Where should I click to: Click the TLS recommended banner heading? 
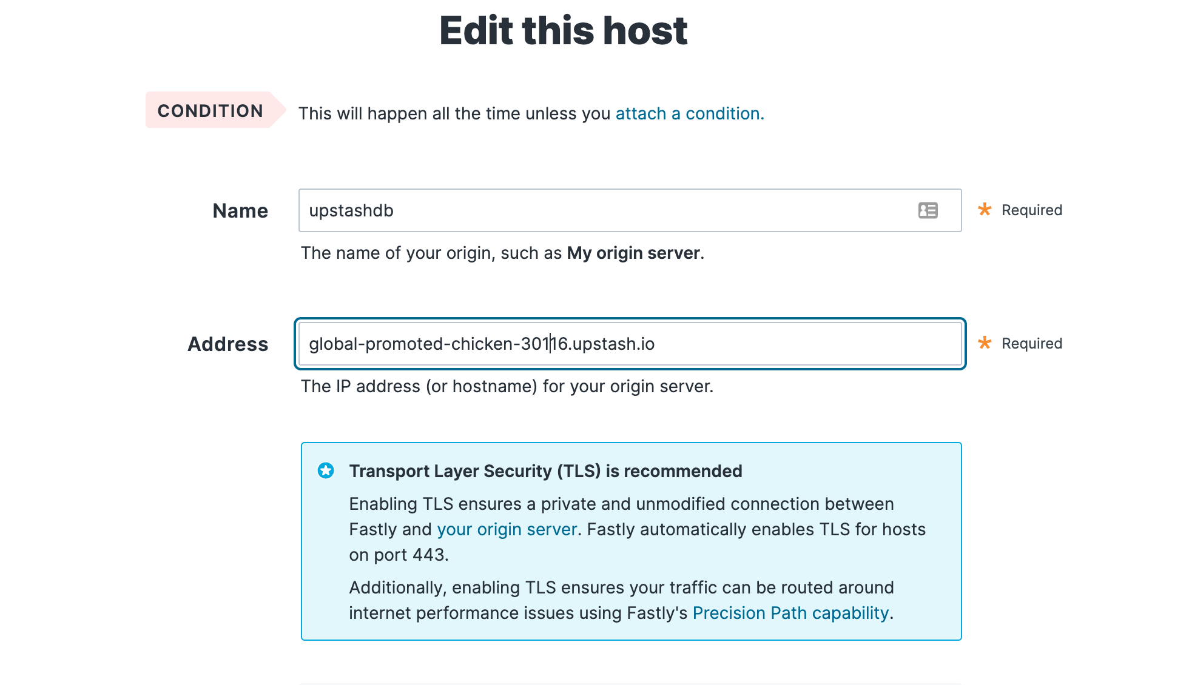pos(545,470)
